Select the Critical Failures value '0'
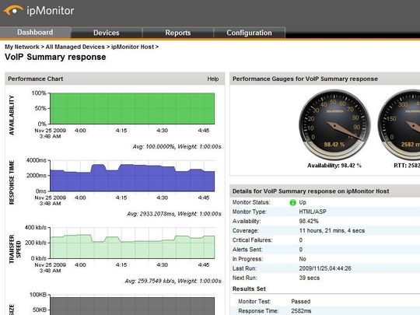 point(301,240)
